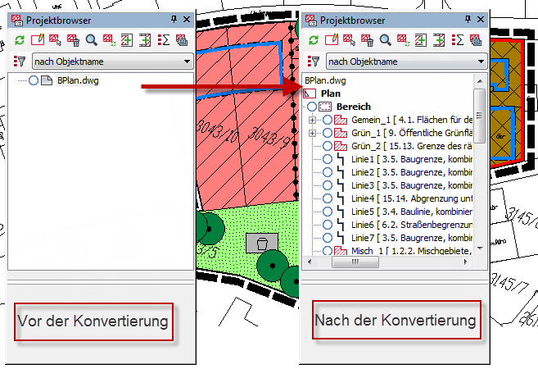Expand the Gemein_1 tree node
Viewport: 538px width, 369px height.
(312, 121)
